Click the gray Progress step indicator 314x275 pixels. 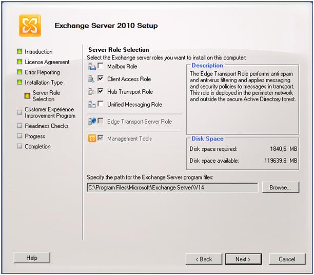pos(19,136)
